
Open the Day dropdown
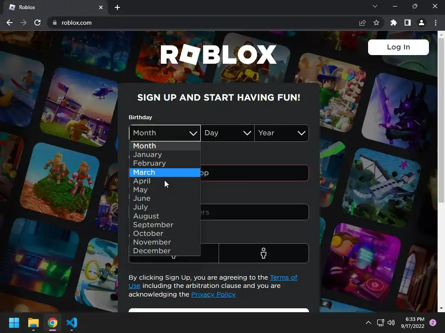[x=228, y=133]
